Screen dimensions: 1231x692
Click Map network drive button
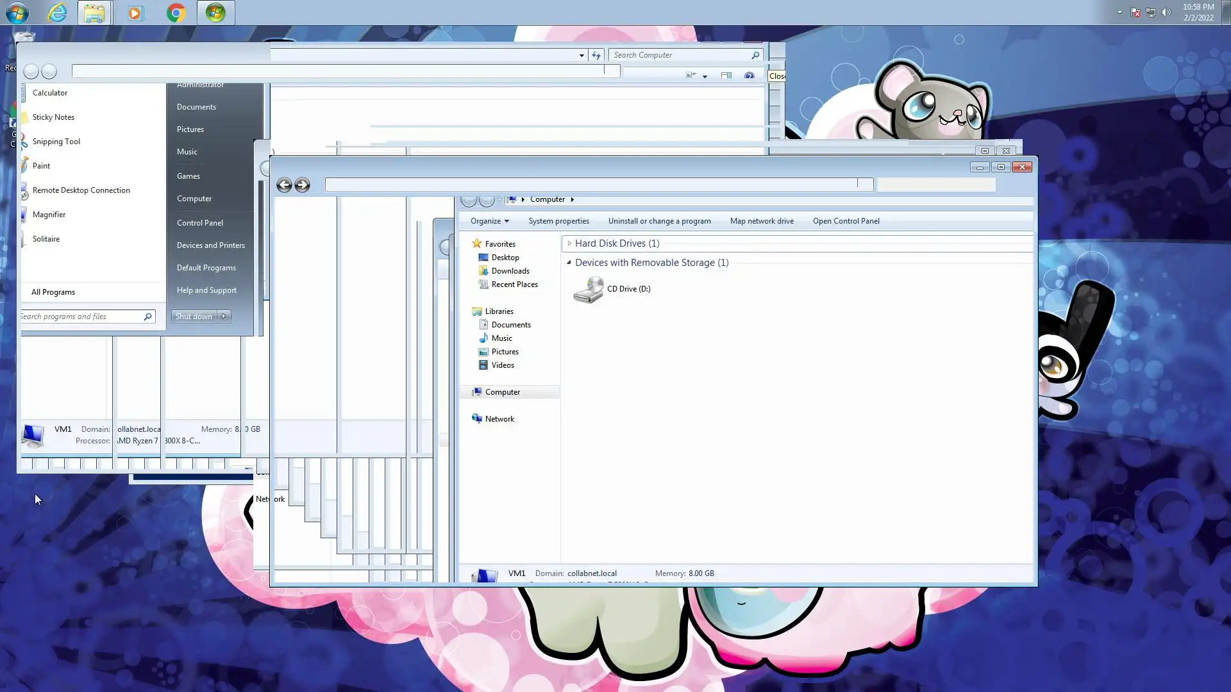761,221
